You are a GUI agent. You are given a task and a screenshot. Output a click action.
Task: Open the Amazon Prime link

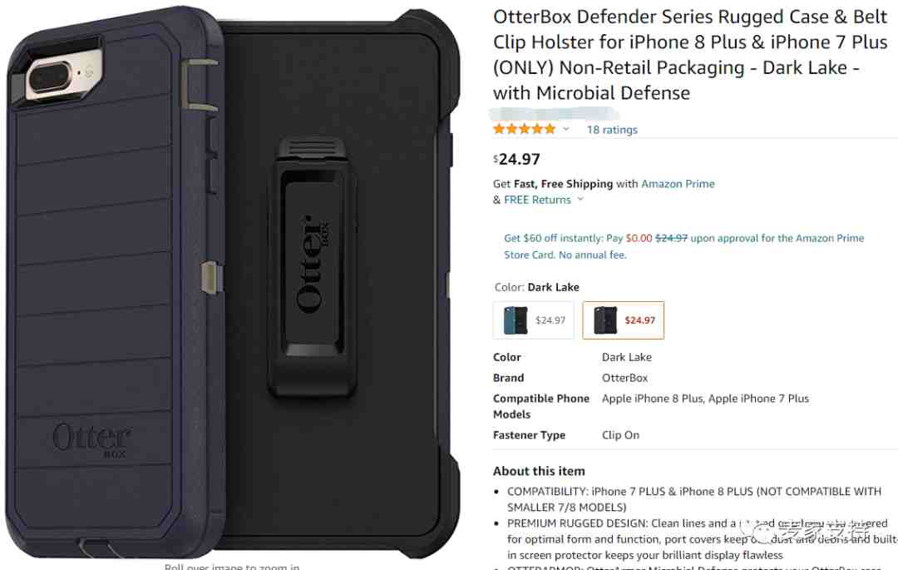(678, 184)
